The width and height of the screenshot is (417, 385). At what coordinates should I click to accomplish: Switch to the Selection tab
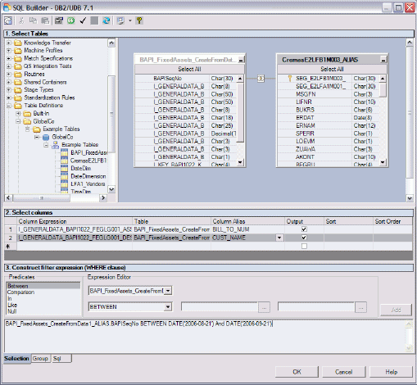(16, 359)
